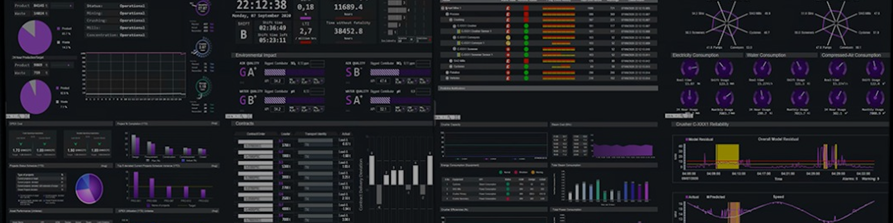The image size is (893, 223).
Task: Expand the Flotation tree node
Action: (447, 72)
